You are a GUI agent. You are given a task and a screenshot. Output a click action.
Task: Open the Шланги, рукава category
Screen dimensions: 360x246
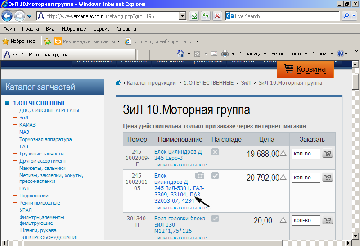38,230
